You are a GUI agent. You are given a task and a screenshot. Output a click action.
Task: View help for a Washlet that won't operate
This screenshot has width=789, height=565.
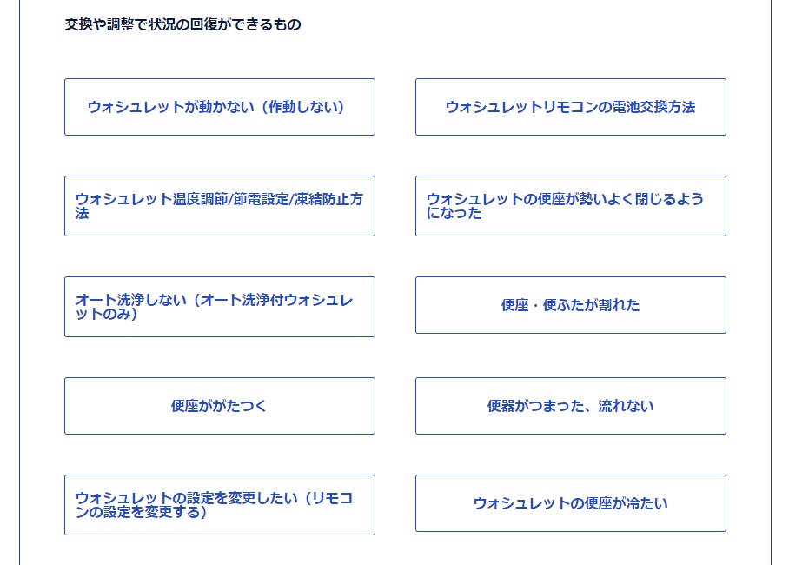tap(219, 107)
